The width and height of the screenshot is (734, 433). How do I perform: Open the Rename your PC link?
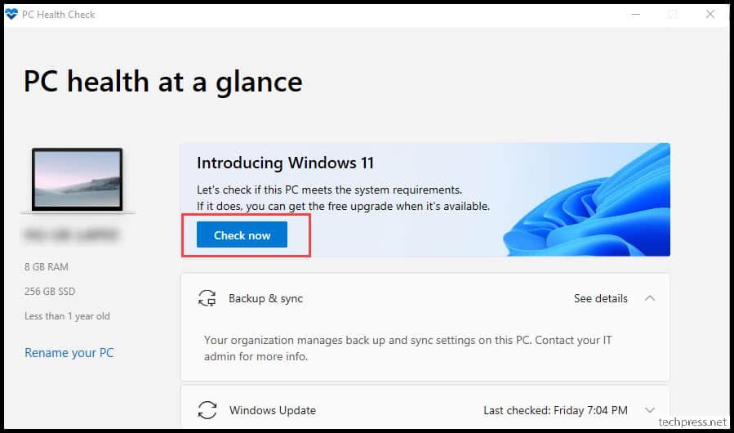[69, 353]
